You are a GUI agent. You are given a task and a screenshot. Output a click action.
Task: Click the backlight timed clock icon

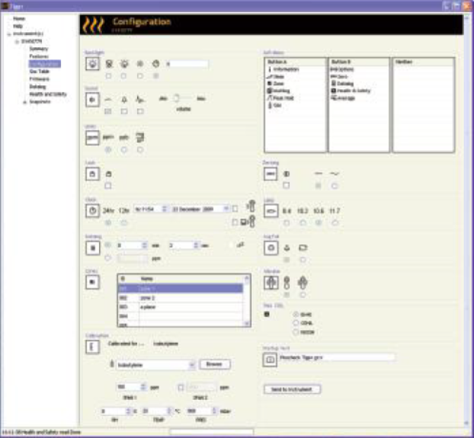click(x=155, y=64)
